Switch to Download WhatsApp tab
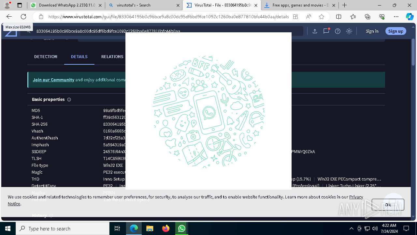 click(66, 5)
